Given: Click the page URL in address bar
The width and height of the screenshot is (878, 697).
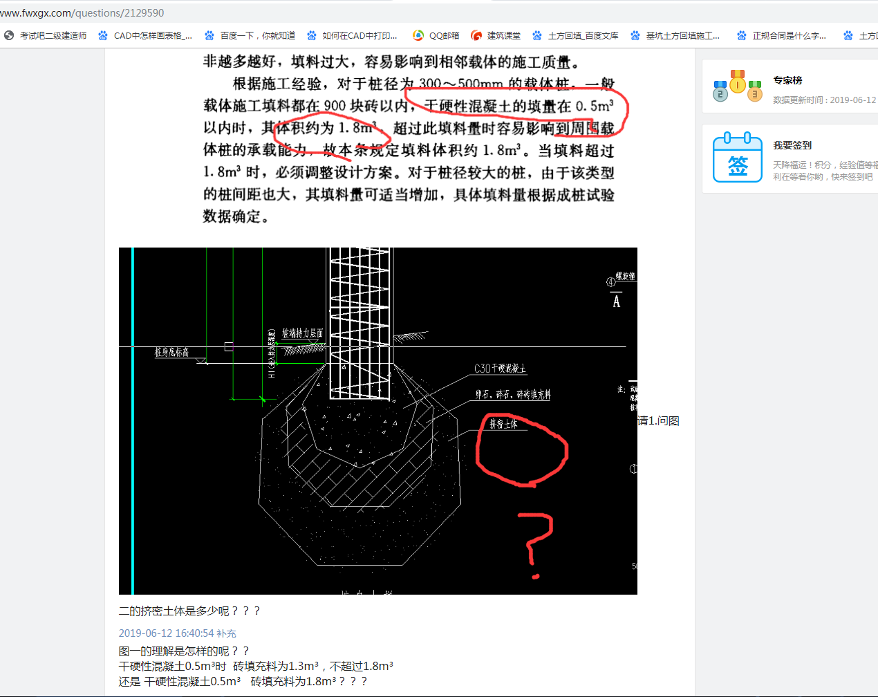Looking at the screenshot, I should pyautogui.click(x=82, y=12).
